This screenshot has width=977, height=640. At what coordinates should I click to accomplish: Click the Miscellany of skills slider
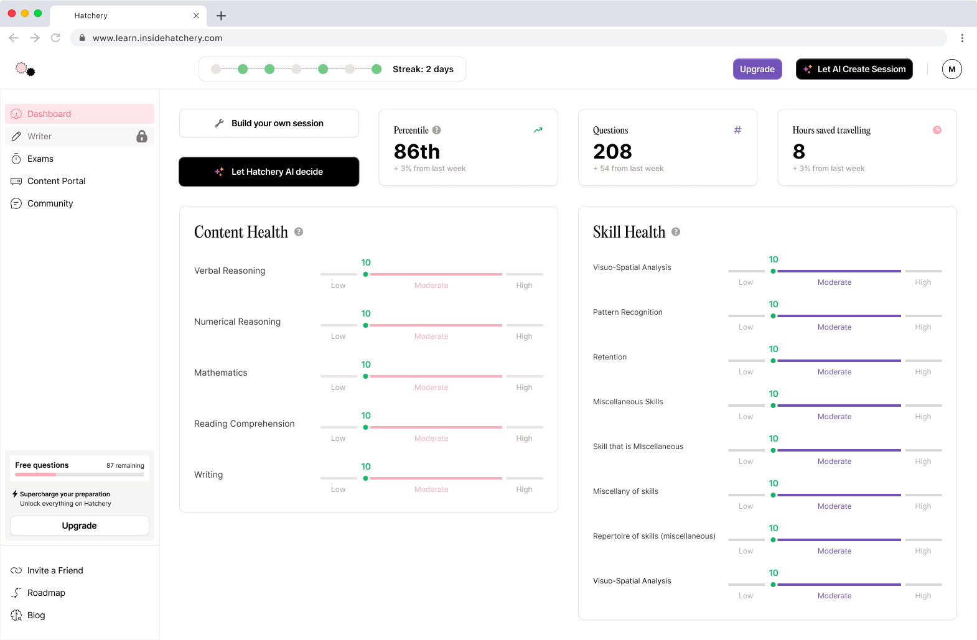[835, 495]
